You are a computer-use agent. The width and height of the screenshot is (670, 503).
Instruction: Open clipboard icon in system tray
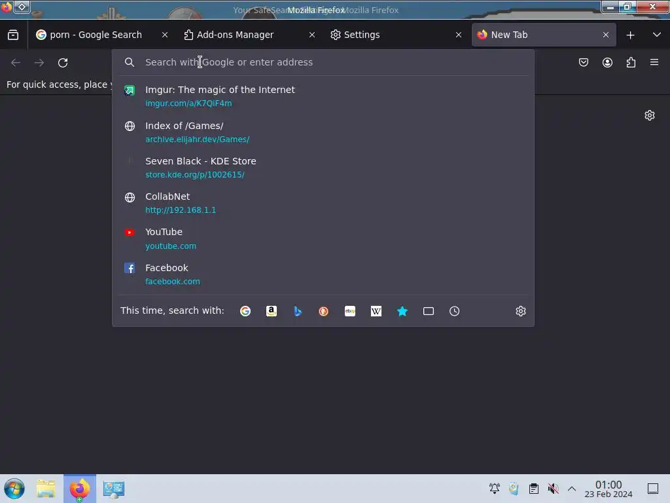pos(534,489)
